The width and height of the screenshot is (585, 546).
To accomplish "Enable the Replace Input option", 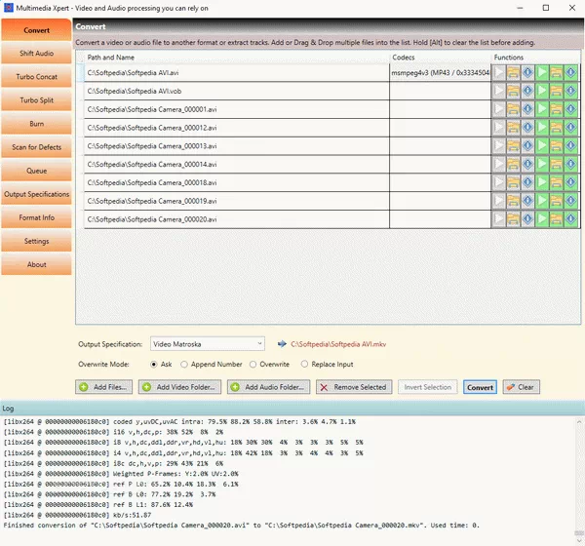I will pyautogui.click(x=305, y=364).
